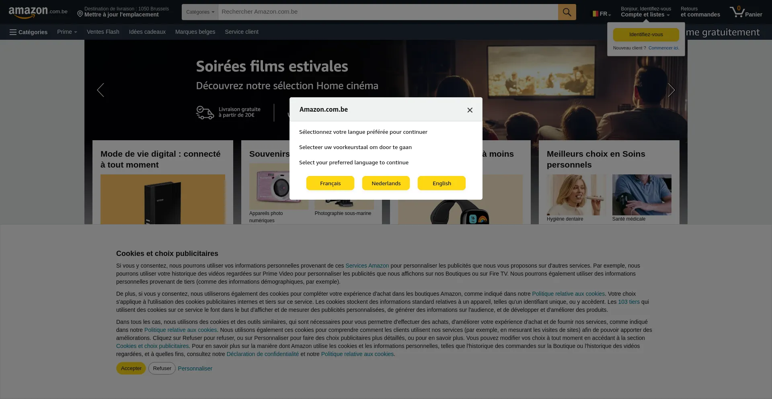Open the 103 tiers link
This screenshot has width=772, height=399.
coord(629,302)
